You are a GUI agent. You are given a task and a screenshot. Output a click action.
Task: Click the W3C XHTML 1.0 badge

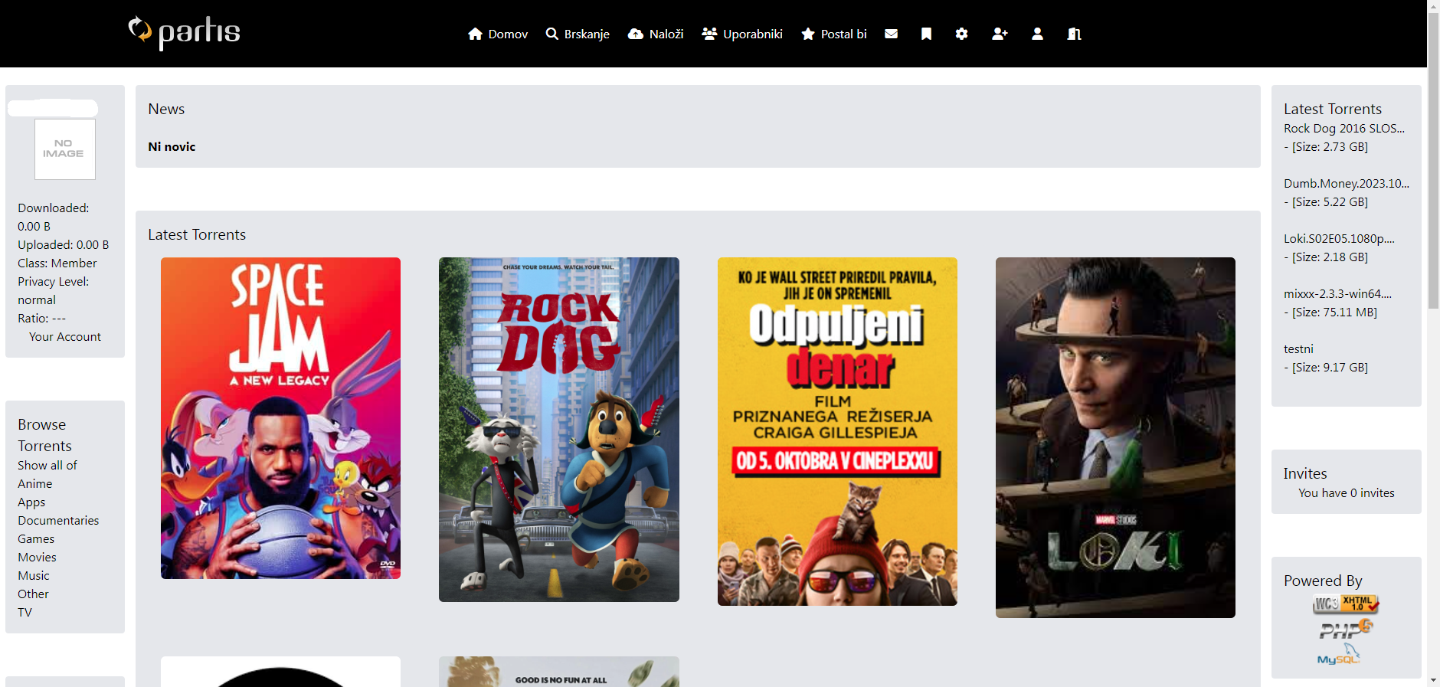[1346, 604]
